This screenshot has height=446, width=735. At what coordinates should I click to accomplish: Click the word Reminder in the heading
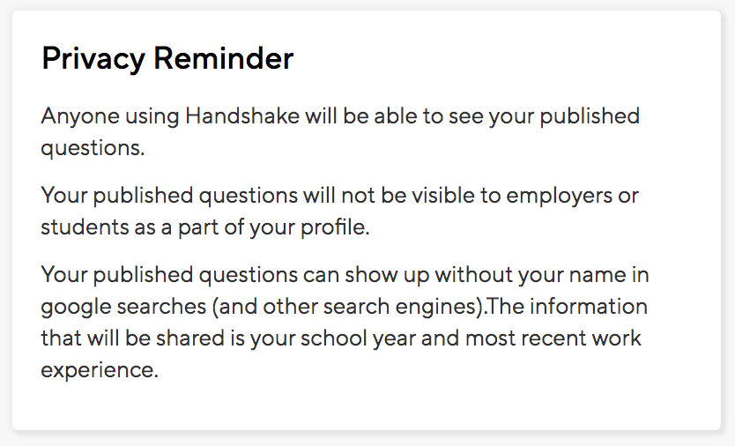[x=224, y=58]
